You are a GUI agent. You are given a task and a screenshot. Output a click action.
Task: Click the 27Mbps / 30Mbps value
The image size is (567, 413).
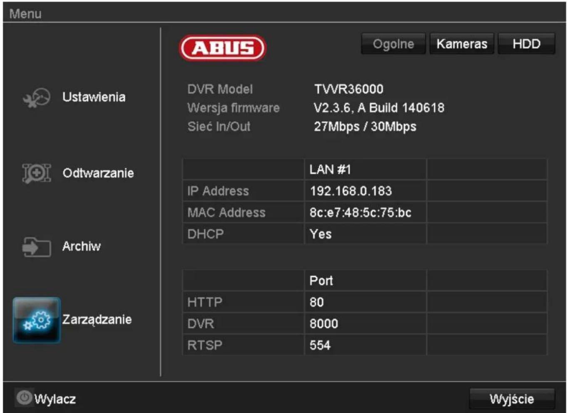[x=365, y=127]
